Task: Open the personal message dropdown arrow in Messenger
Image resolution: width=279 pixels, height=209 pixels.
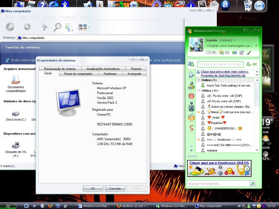Action: pyautogui.click(x=256, y=46)
